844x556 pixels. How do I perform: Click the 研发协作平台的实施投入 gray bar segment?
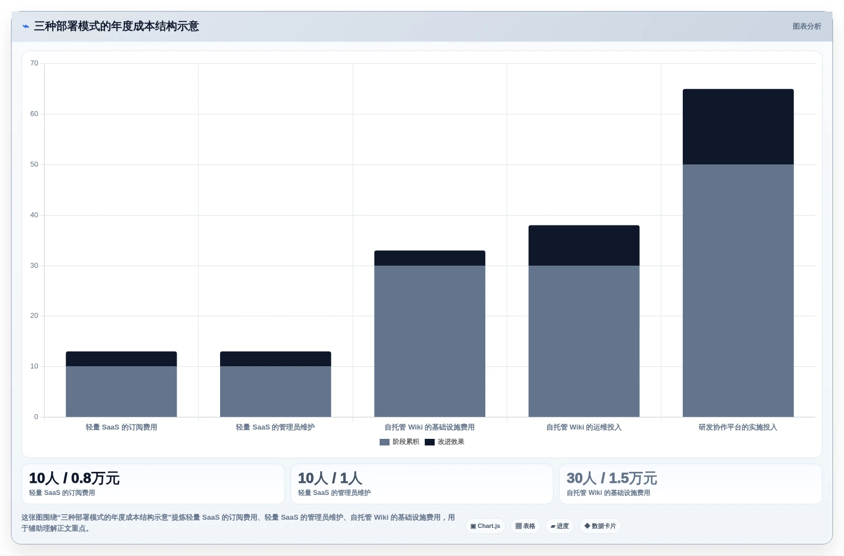coord(738,290)
